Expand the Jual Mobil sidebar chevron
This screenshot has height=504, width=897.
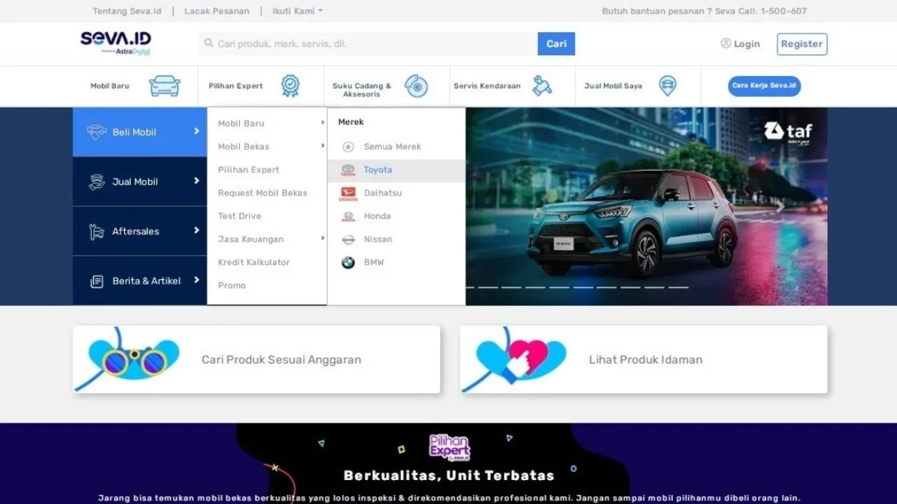click(x=197, y=181)
